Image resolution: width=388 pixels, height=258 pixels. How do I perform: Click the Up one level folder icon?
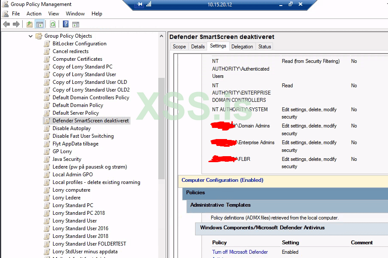(x=30, y=24)
